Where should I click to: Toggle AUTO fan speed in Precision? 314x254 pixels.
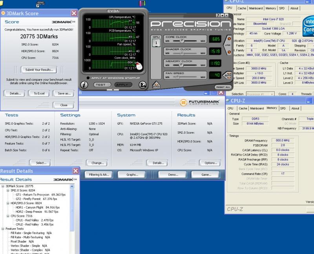click(x=227, y=75)
